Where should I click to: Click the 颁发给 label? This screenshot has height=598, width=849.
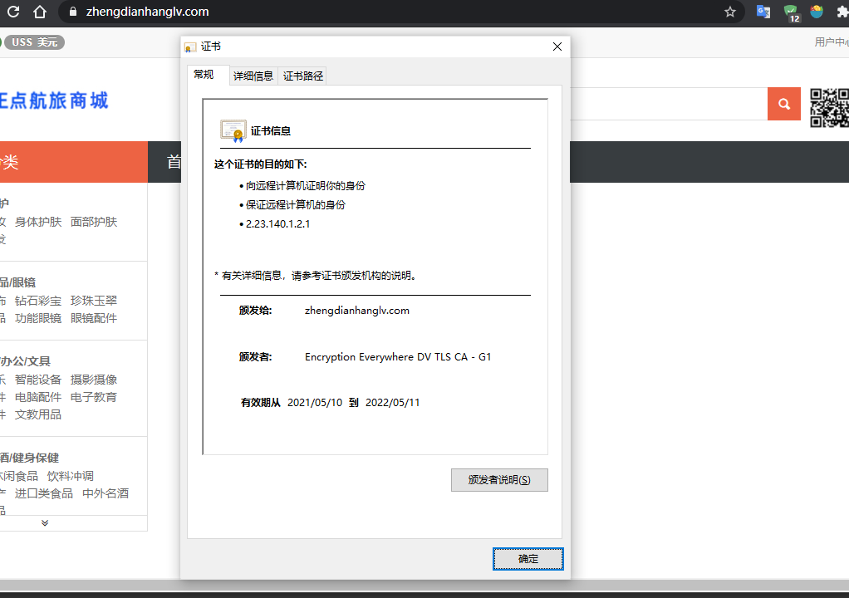click(256, 311)
